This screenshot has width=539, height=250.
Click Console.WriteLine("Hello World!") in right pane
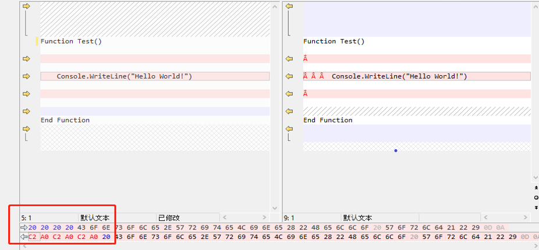tap(399, 76)
